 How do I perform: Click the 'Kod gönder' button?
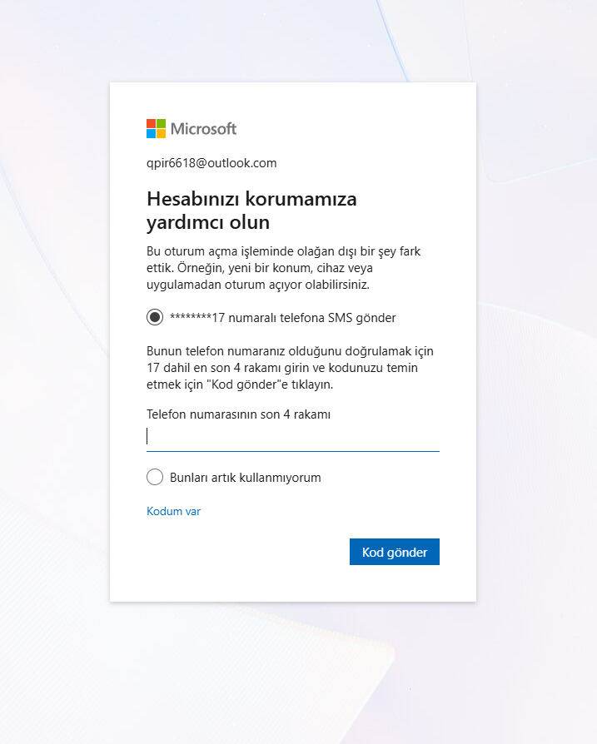tap(395, 552)
